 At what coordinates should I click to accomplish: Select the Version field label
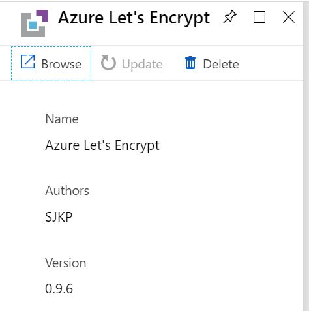[x=66, y=263]
